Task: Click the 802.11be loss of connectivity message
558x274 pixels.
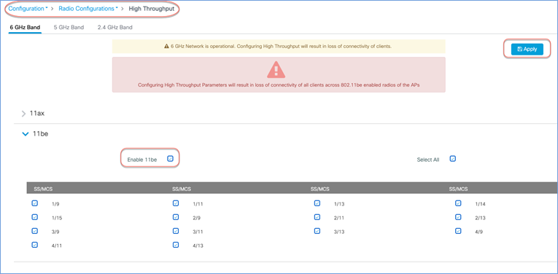Action: 279,85
